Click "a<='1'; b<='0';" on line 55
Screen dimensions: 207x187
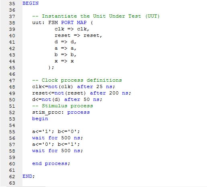tap(56, 131)
